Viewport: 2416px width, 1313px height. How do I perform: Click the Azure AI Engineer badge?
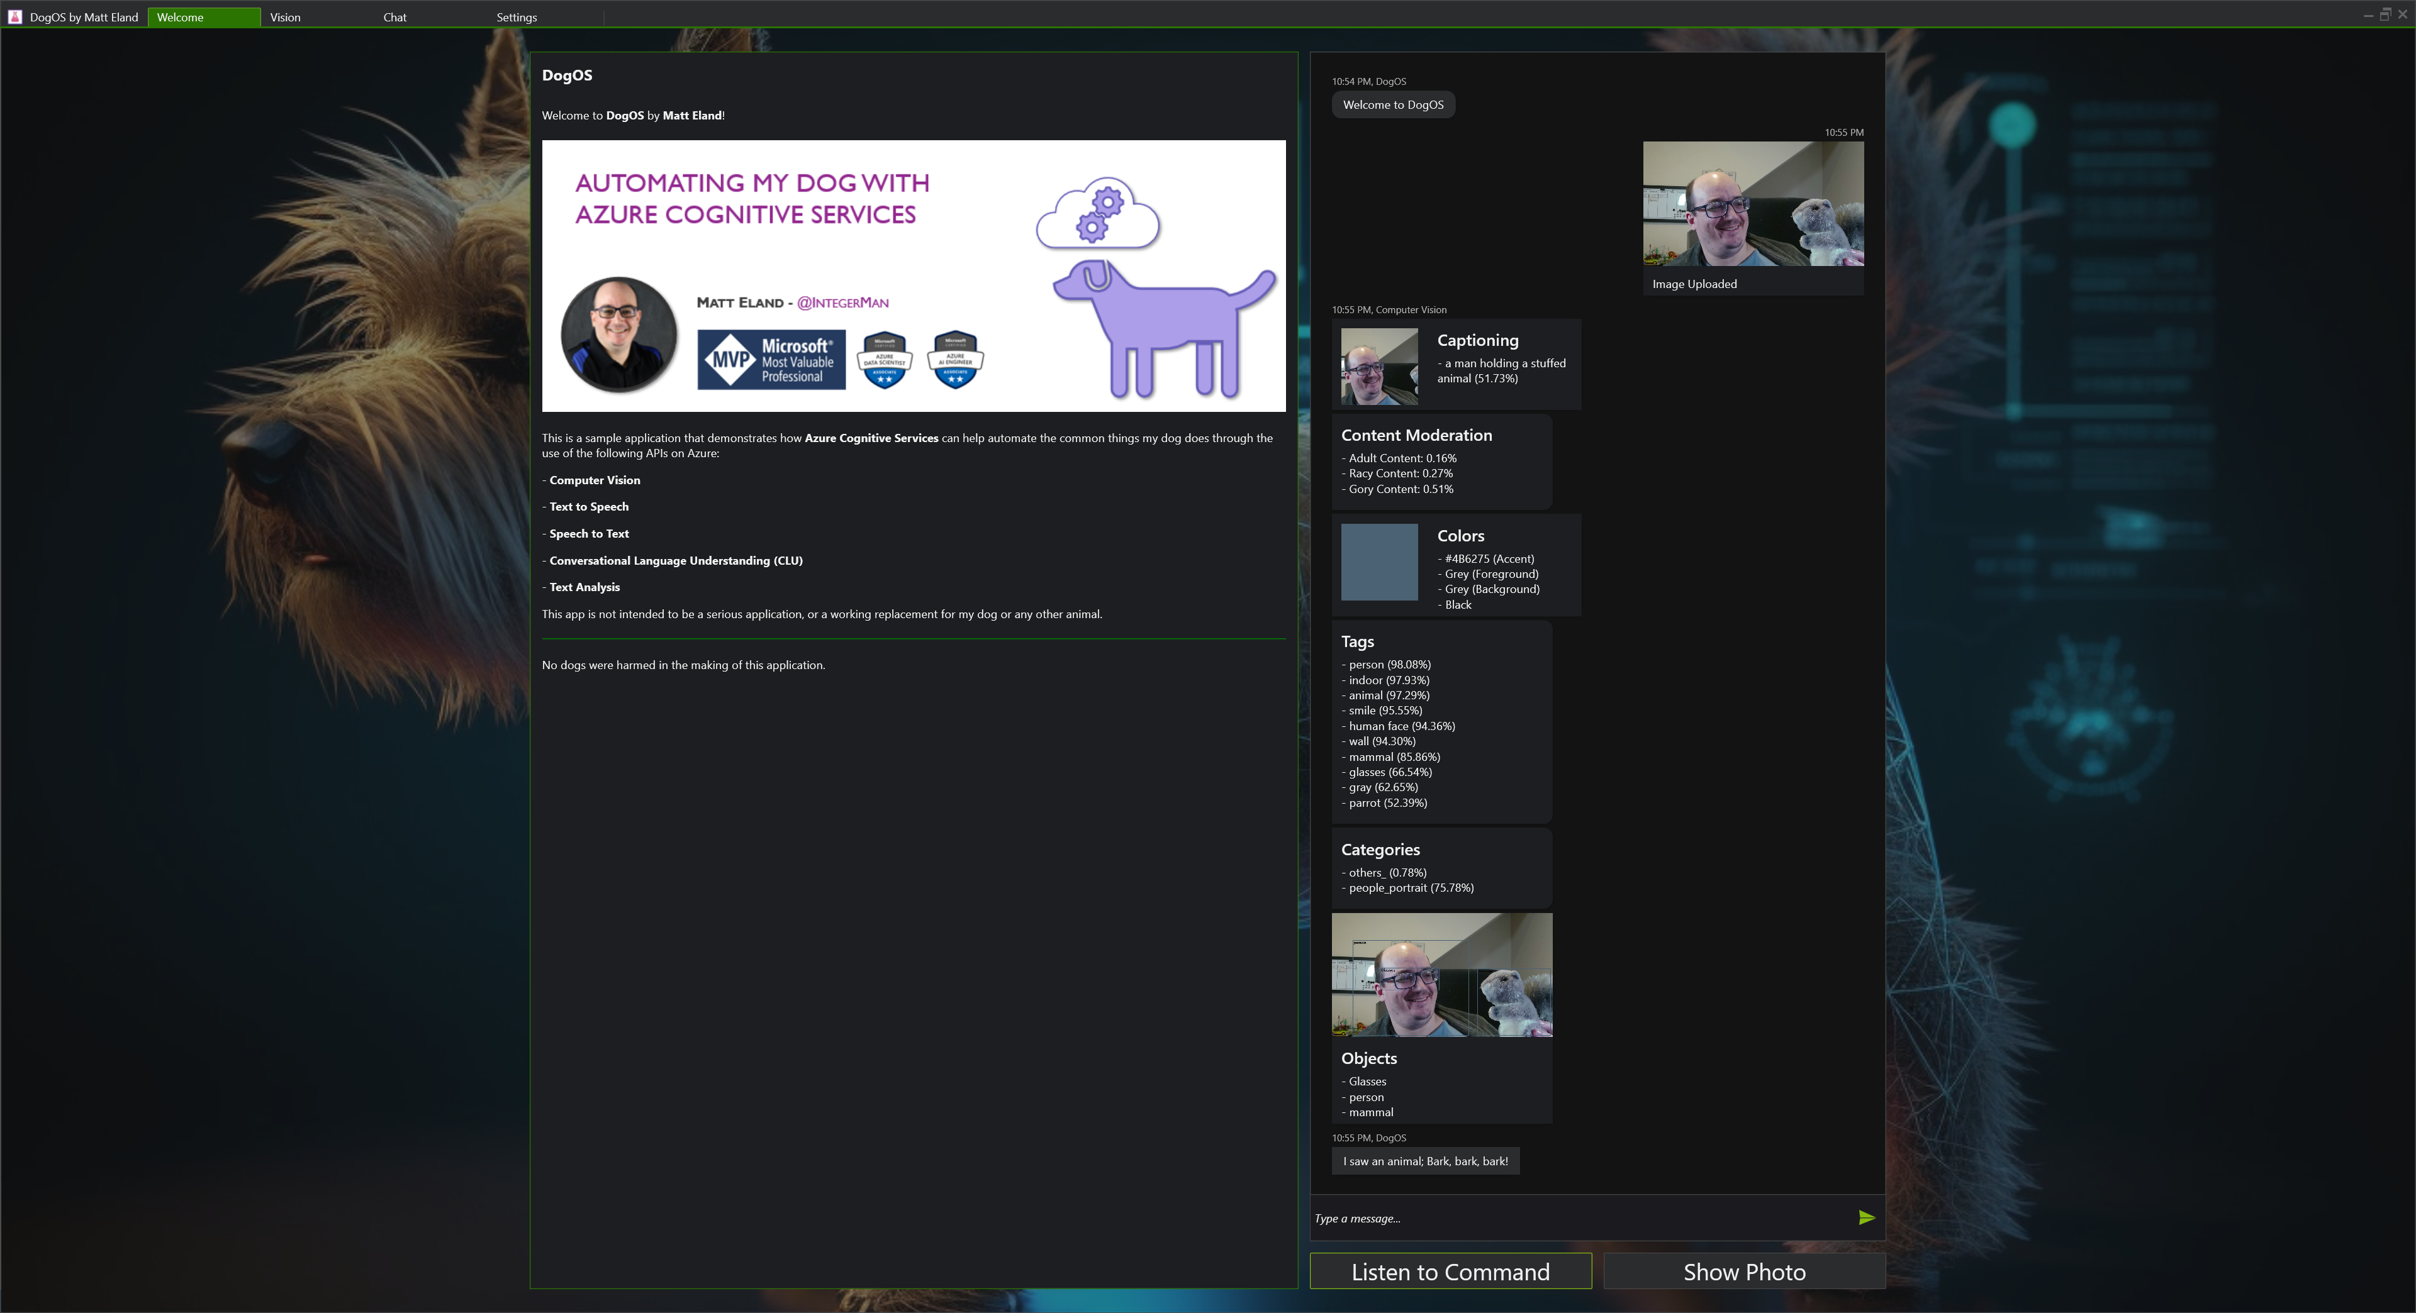[955, 360]
